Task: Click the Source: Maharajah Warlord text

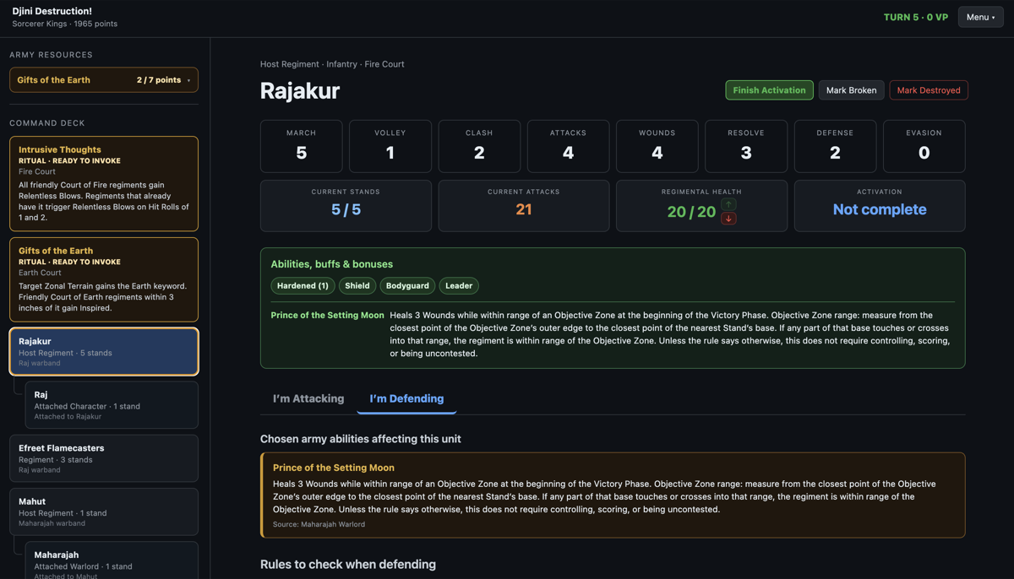Action: coord(319,524)
